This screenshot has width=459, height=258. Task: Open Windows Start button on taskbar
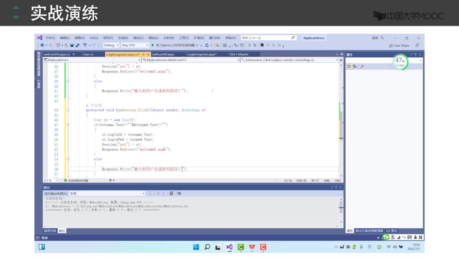pos(196,247)
